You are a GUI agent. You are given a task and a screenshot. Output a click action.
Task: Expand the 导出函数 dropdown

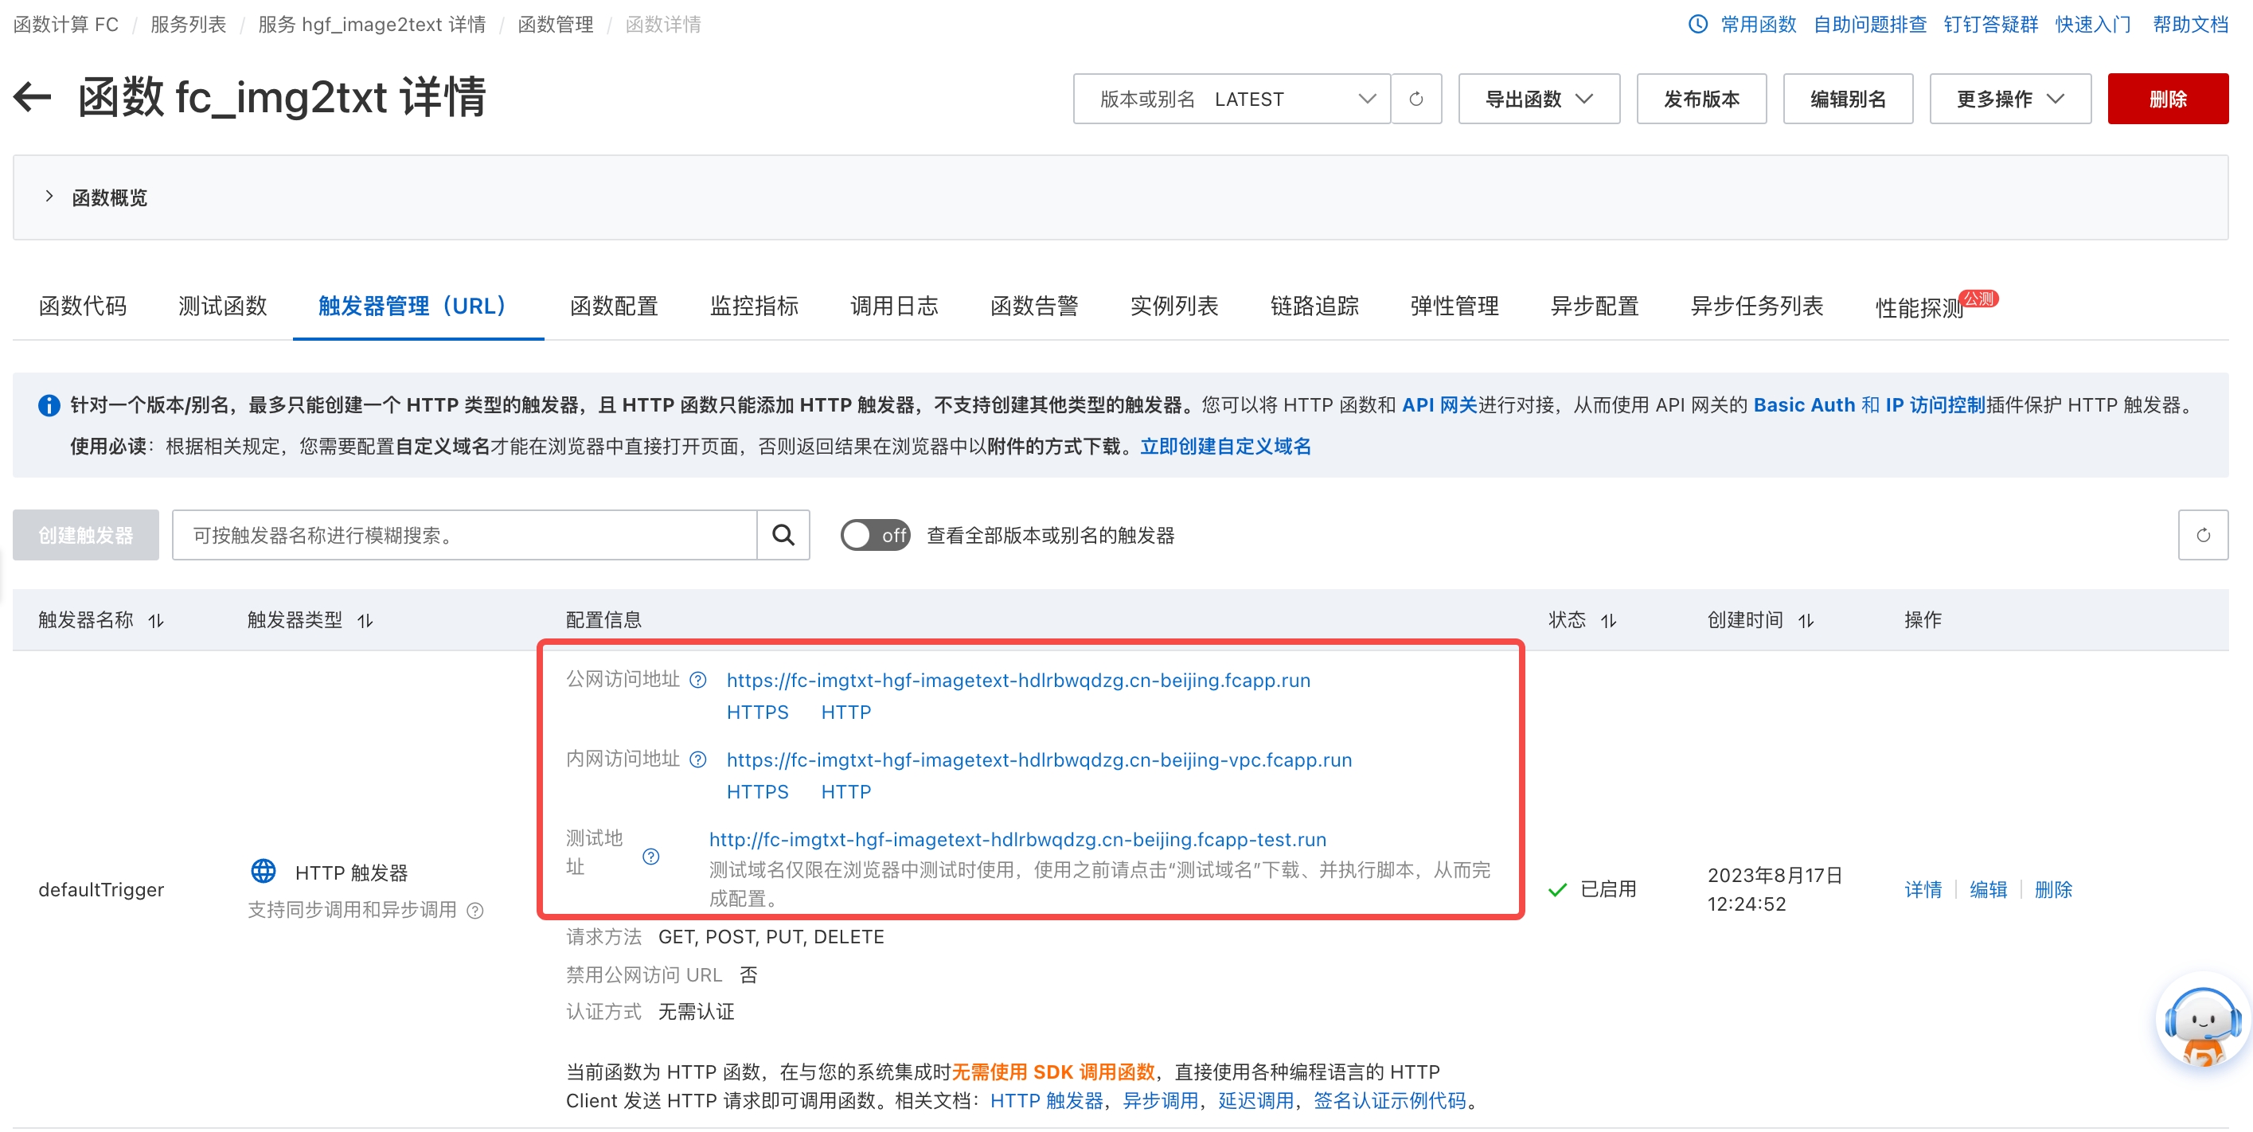(x=1538, y=99)
